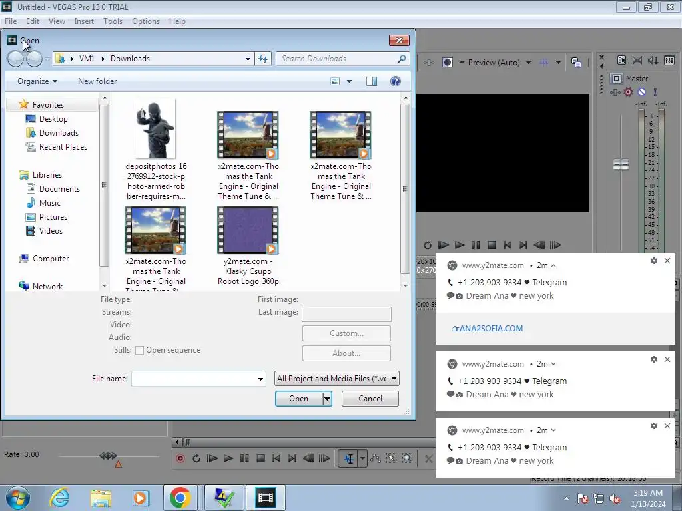Image resolution: width=682 pixels, height=511 pixels.
Task: Click the Rate scrub control slider
Action: point(108,456)
